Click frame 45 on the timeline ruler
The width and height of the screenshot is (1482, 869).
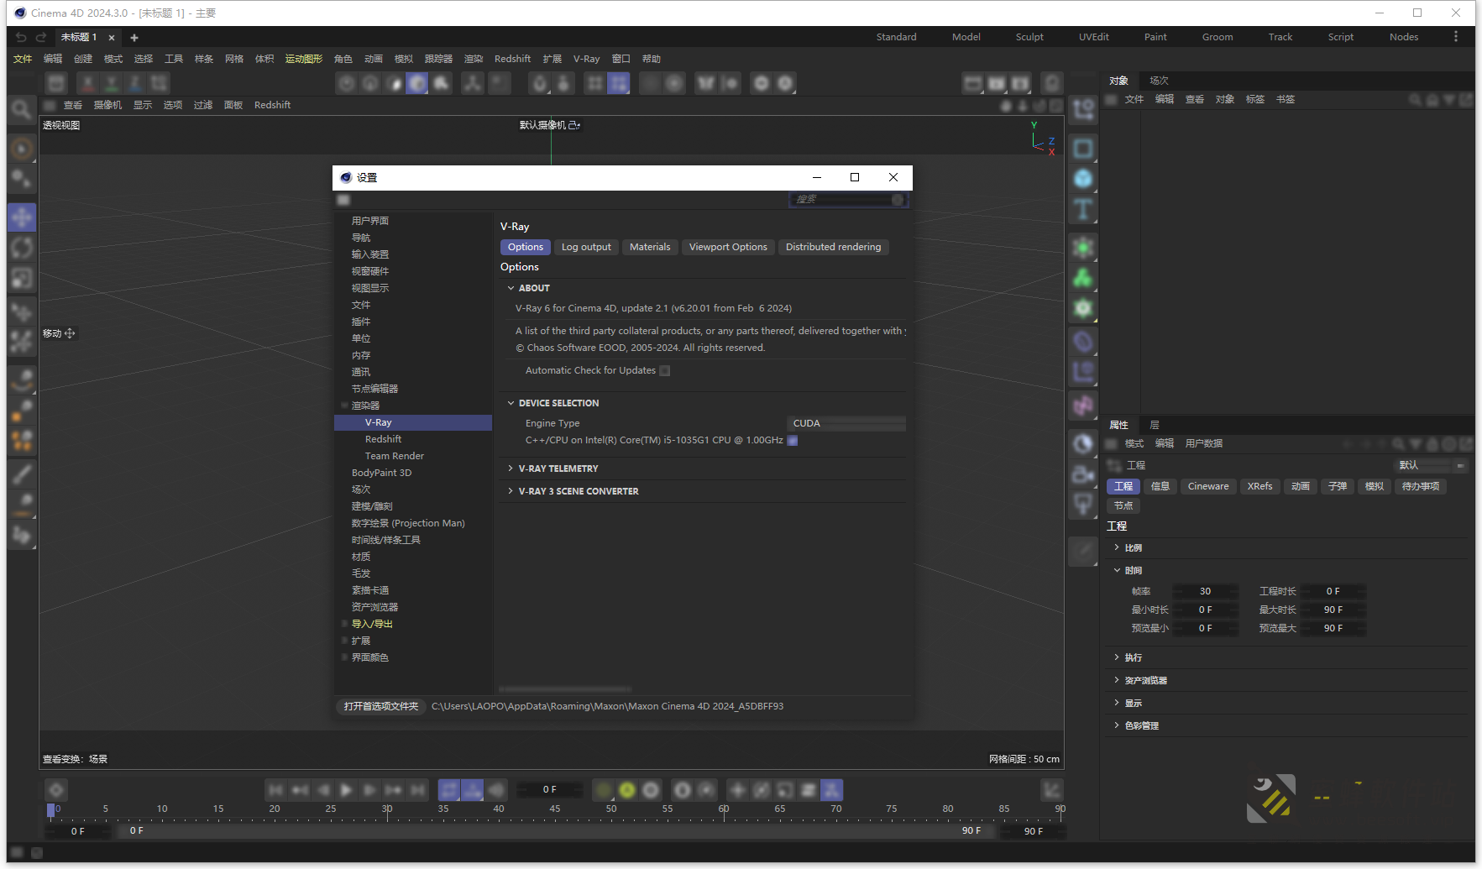tap(554, 809)
